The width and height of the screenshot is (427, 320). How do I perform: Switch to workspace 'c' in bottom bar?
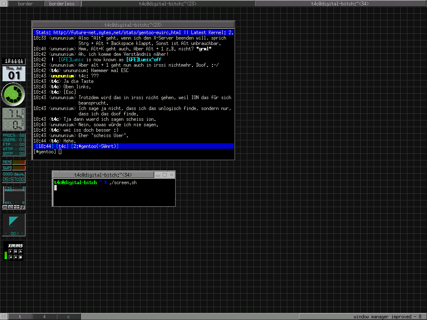[x=69, y=317]
